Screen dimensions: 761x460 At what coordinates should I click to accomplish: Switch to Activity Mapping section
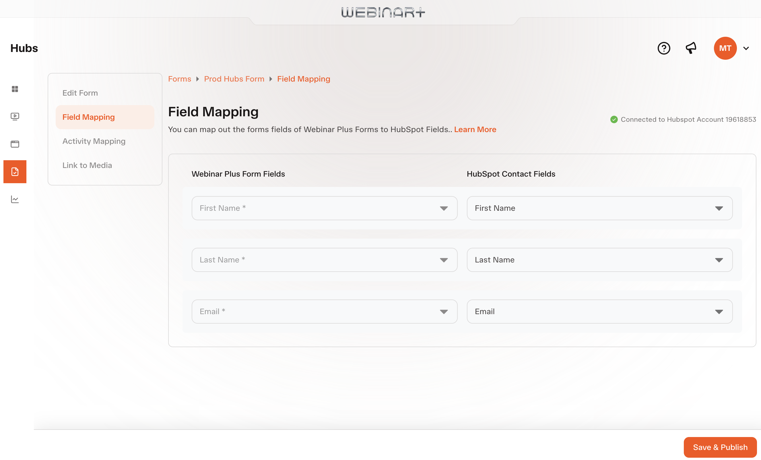tap(94, 141)
